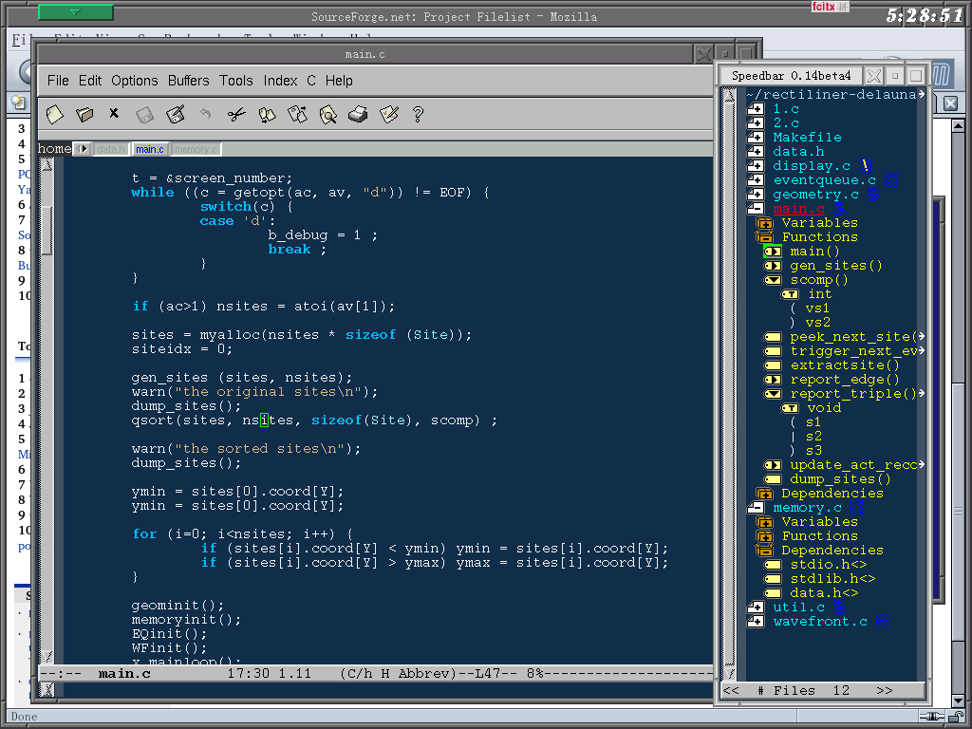
Task: Expand Variables under main.c in Speedbar
Action: [764, 223]
